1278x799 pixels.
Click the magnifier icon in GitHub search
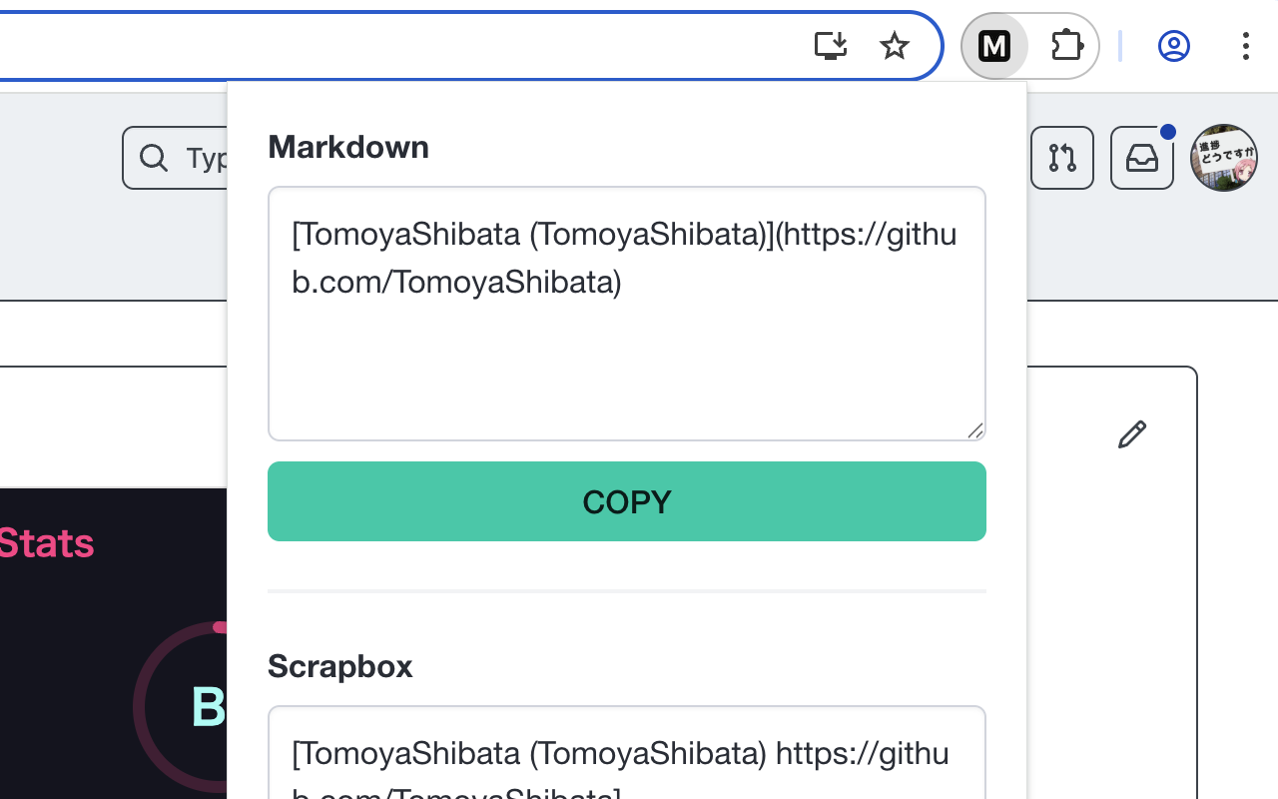154,158
